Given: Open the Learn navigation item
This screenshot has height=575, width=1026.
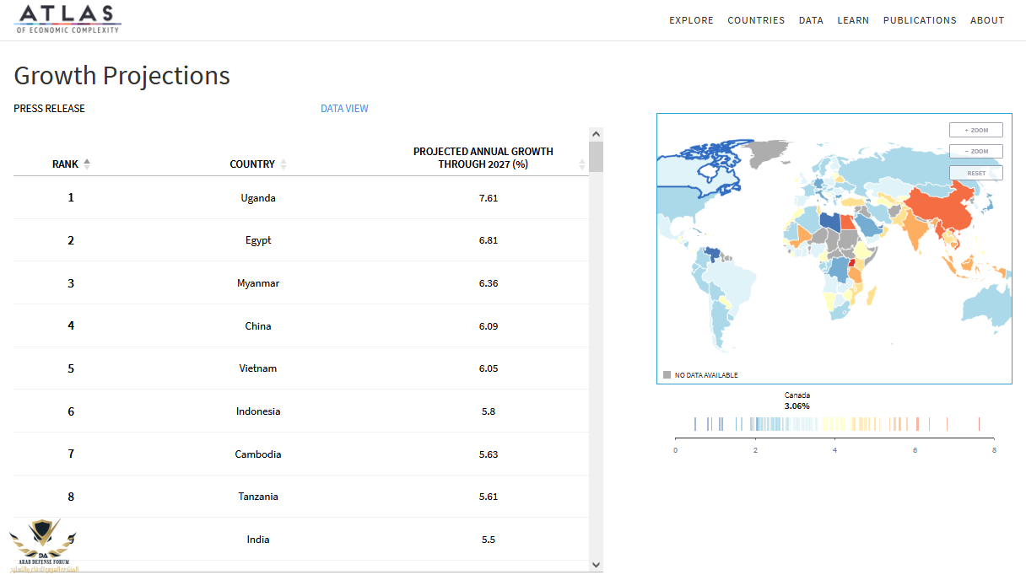Looking at the screenshot, I should point(853,20).
